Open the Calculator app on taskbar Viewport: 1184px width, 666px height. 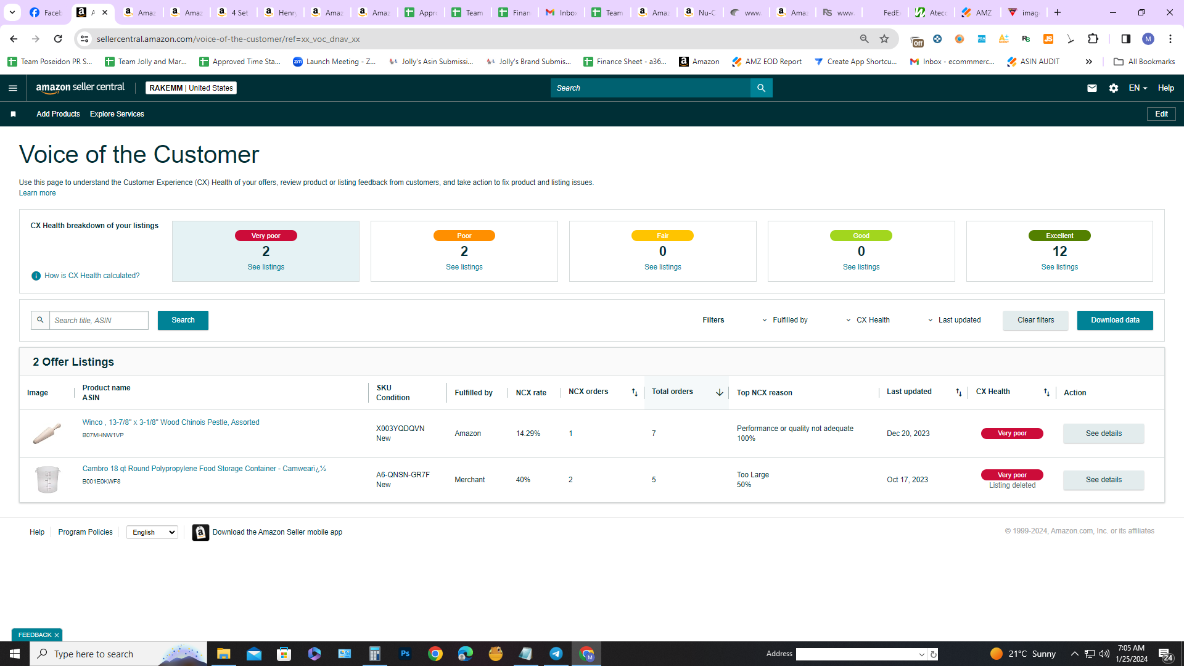(374, 654)
